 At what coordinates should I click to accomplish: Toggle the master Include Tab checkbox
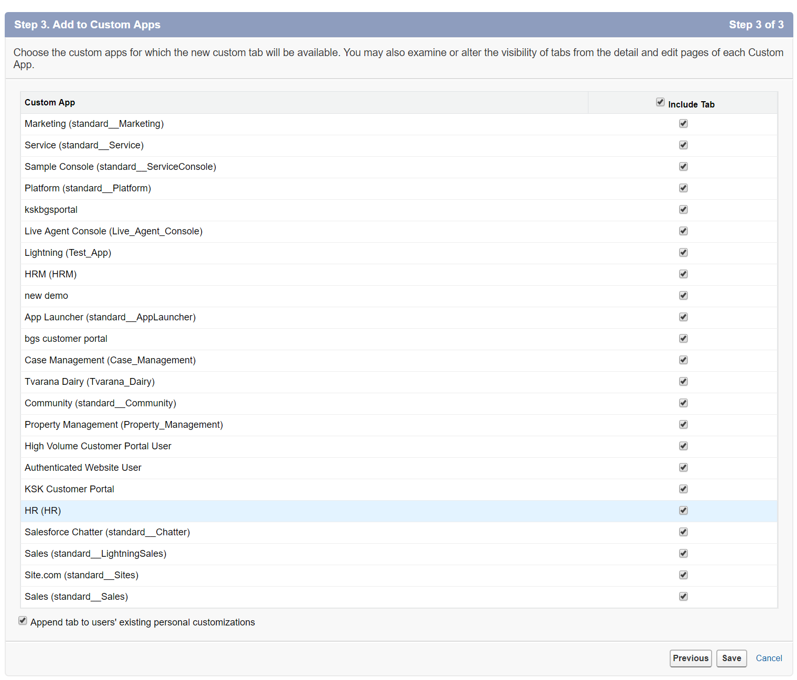[x=660, y=102]
